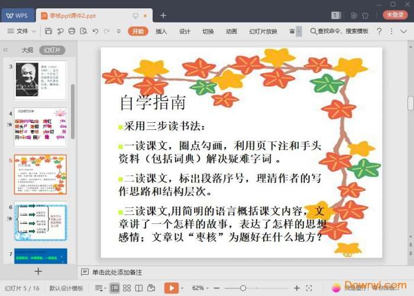Switch to the 插入 tab

(161, 31)
